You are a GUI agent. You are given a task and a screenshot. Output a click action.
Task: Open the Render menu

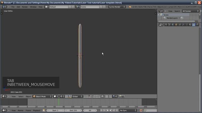click(x=25, y=7)
